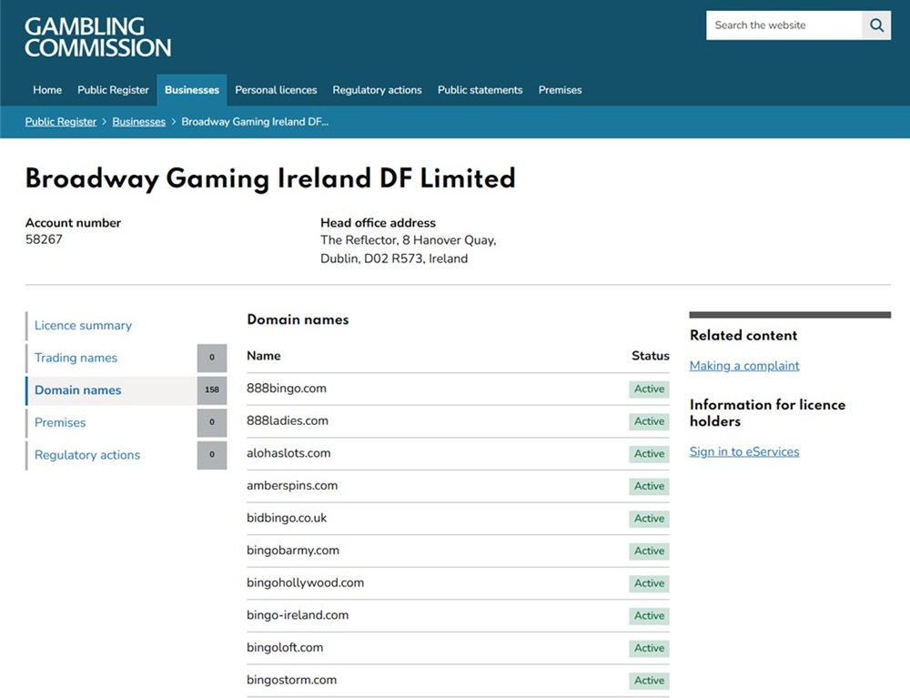Click the bingoloft.com domain entry
This screenshot has height=698, width=910.
[285, 648]
